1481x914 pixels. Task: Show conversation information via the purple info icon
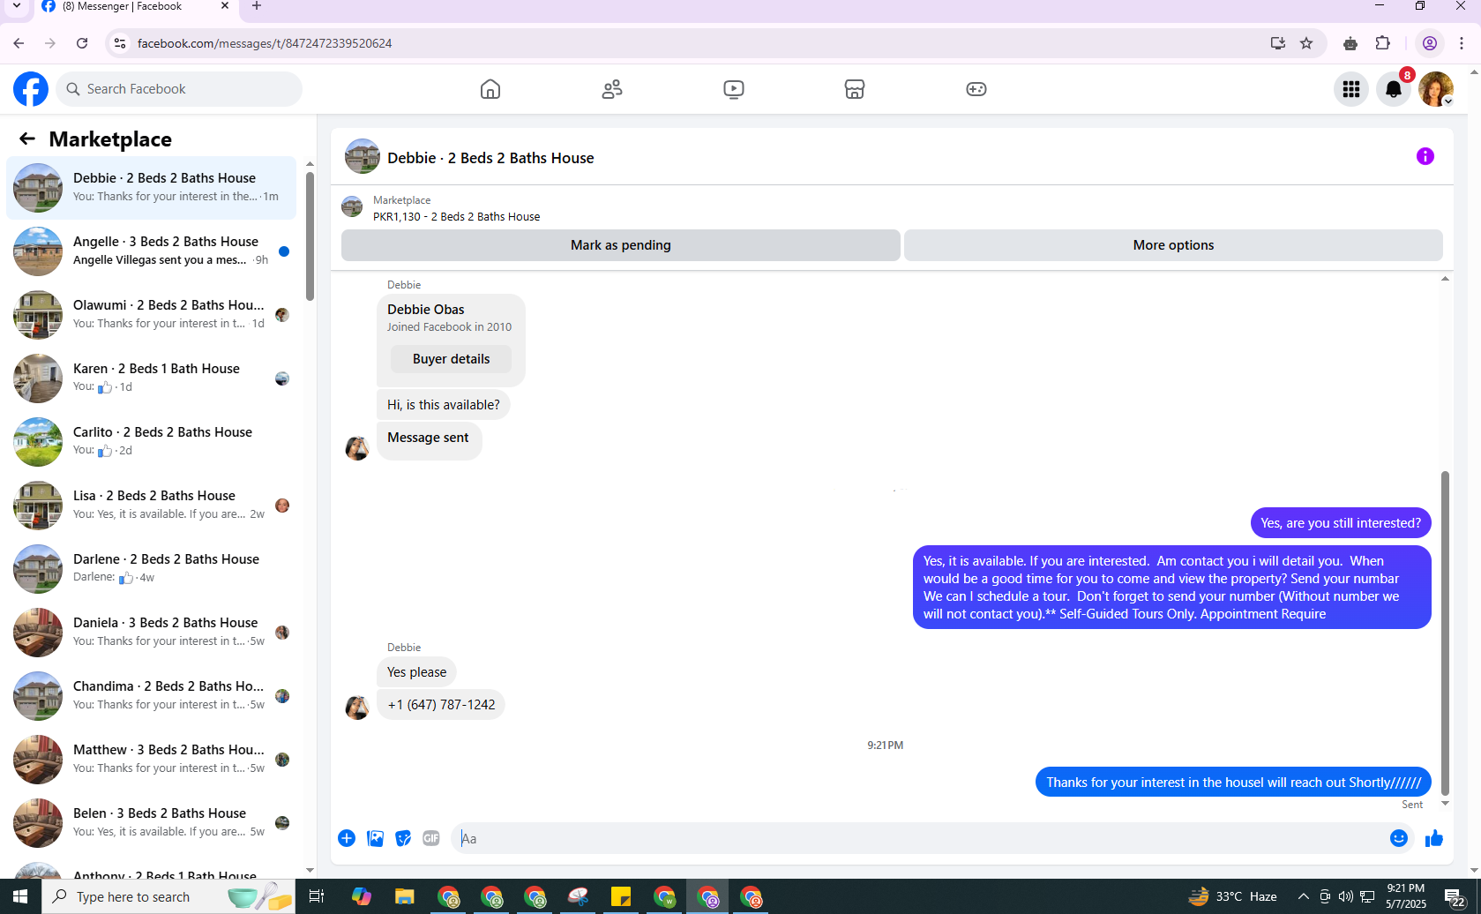click(x=1425, y=156)
